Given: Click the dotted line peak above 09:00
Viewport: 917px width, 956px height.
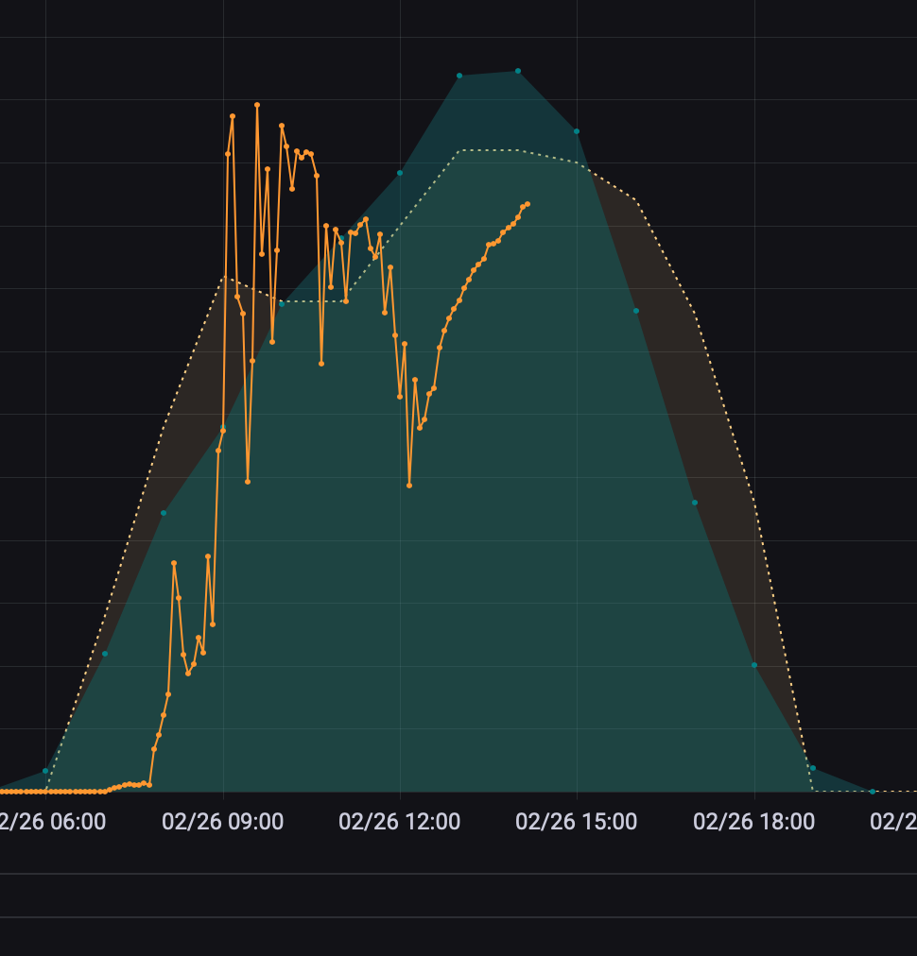Looking at the screenshot, I should (x=224, y=278).
